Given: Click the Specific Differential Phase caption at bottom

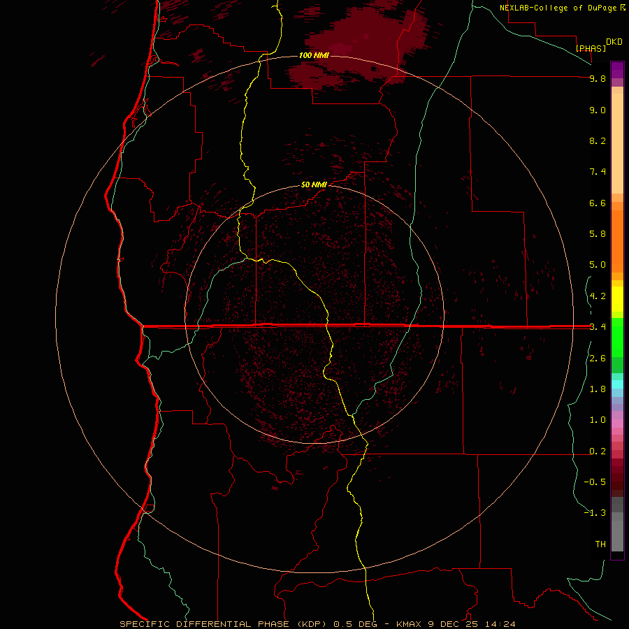Looking at the screenshot, I should [318, 624].
